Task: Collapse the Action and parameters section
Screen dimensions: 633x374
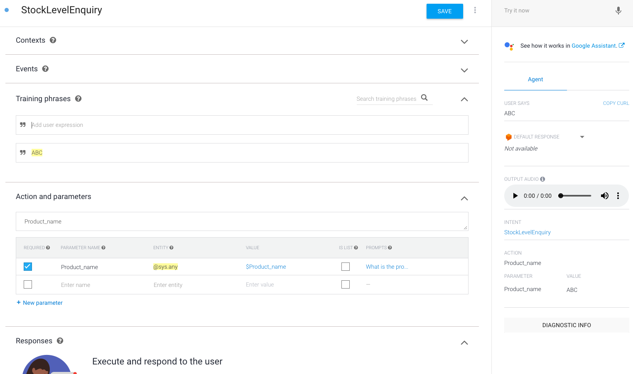Action: [x=464, y=199]
